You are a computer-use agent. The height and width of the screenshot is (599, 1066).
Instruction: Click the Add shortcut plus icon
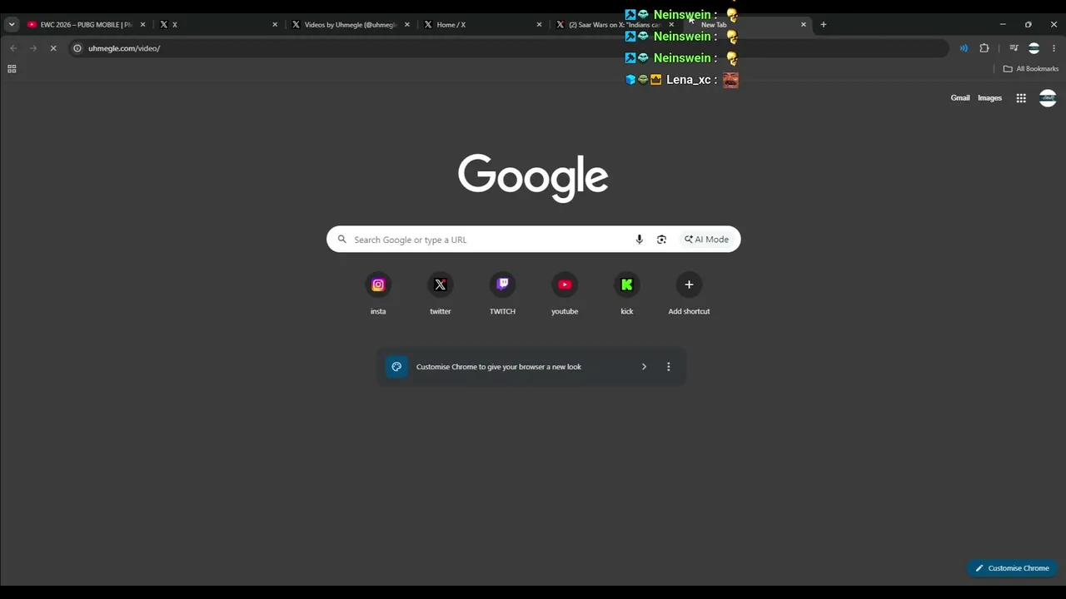coord(689,285)
